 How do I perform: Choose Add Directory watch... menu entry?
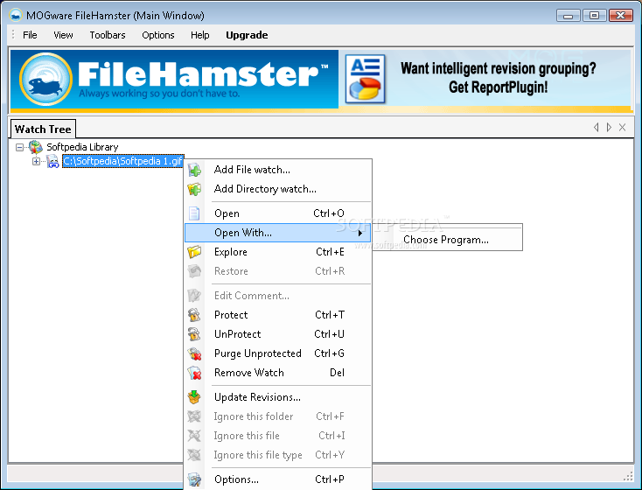point(278,189)
